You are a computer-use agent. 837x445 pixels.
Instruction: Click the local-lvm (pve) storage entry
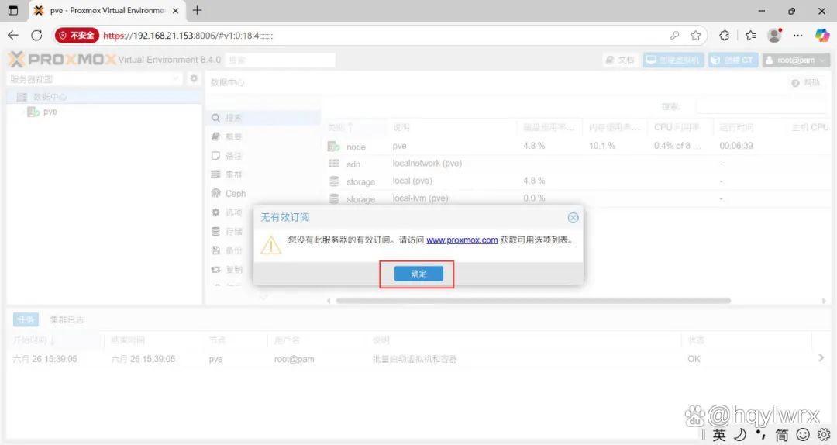(420, 198)
